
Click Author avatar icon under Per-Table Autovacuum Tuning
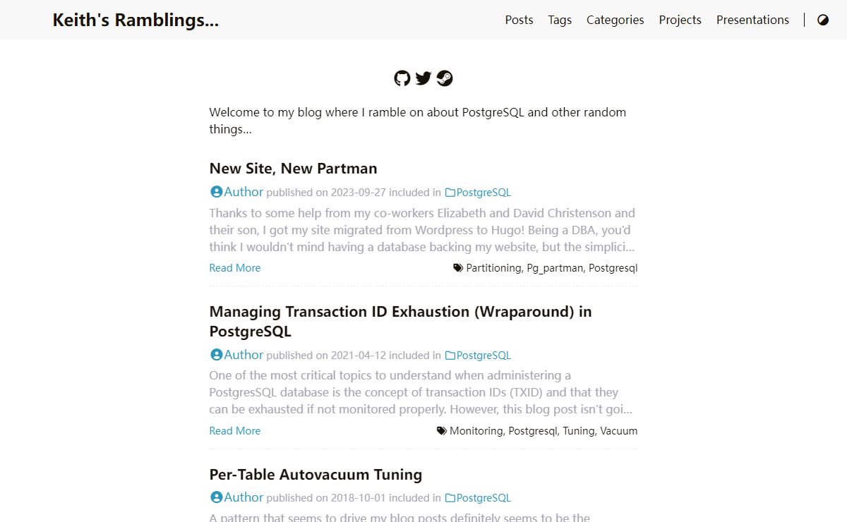click(217, 497)
